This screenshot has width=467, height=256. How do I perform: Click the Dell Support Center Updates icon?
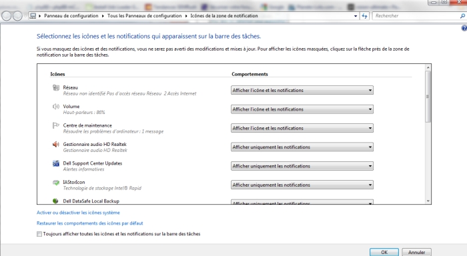coord(55,163)
